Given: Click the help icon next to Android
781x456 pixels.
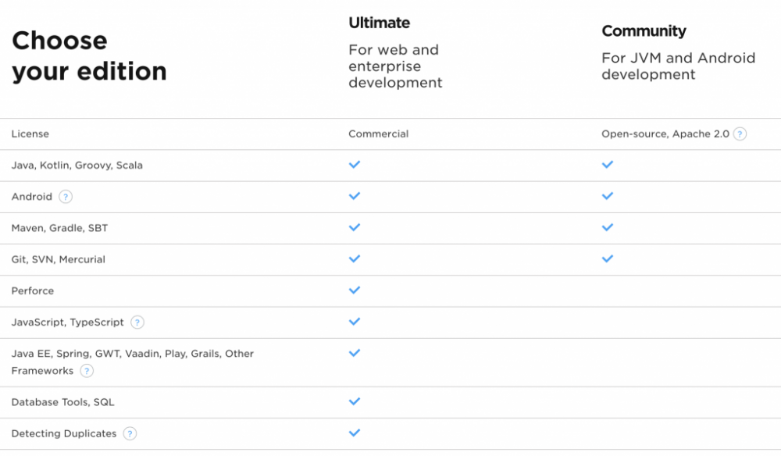Looking at the screenshot, I should (x=66, y=197).
